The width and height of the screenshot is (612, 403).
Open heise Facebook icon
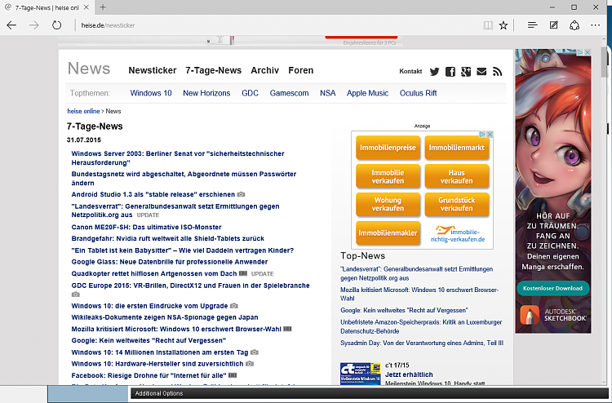[450, 72]
